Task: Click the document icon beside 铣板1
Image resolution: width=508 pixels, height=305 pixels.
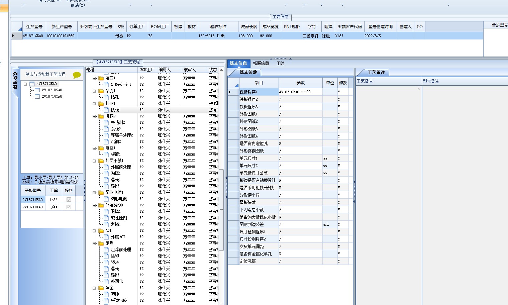Action: [106, 110]
